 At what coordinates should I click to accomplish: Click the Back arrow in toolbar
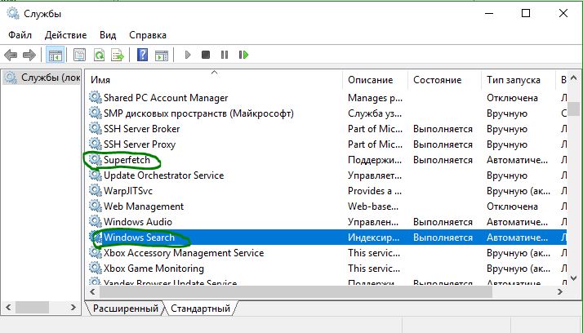pos(11,55)
